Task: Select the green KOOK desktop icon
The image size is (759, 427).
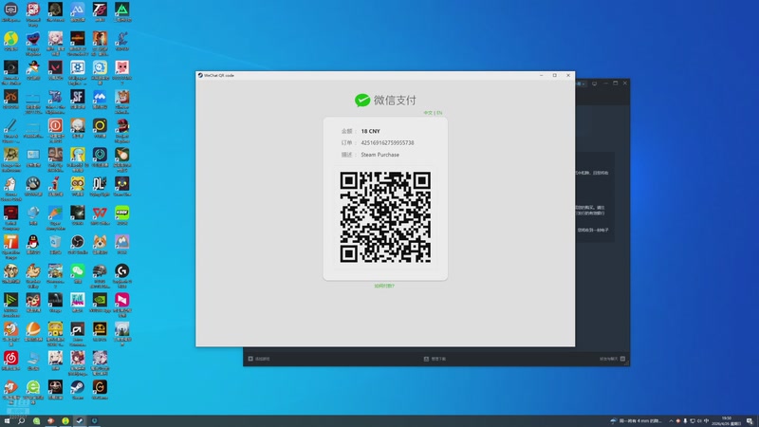Action: point(122,213)
